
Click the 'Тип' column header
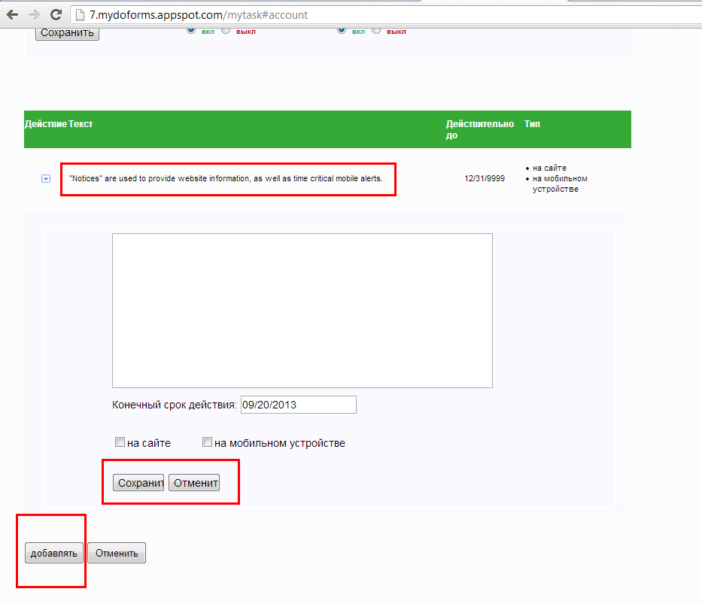tap(532, 124)
